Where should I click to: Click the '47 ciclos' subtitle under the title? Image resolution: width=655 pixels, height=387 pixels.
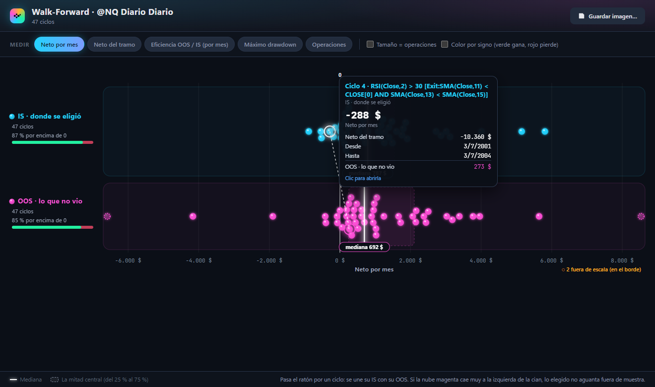[43, 22]
